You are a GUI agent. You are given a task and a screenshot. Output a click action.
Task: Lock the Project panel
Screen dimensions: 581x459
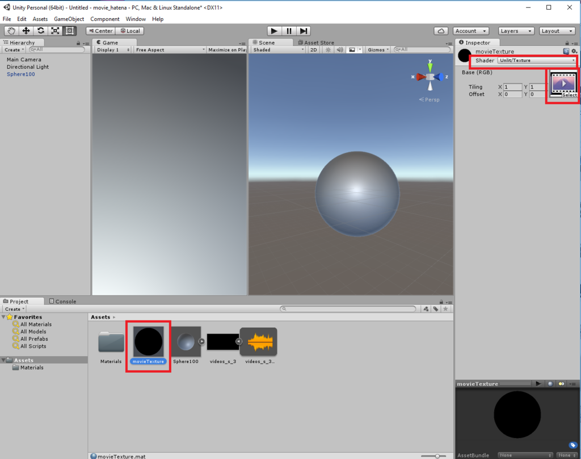(x=441, y=302)
